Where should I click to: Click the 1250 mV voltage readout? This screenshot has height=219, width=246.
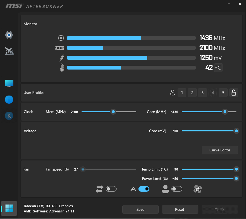pos(211,58)
